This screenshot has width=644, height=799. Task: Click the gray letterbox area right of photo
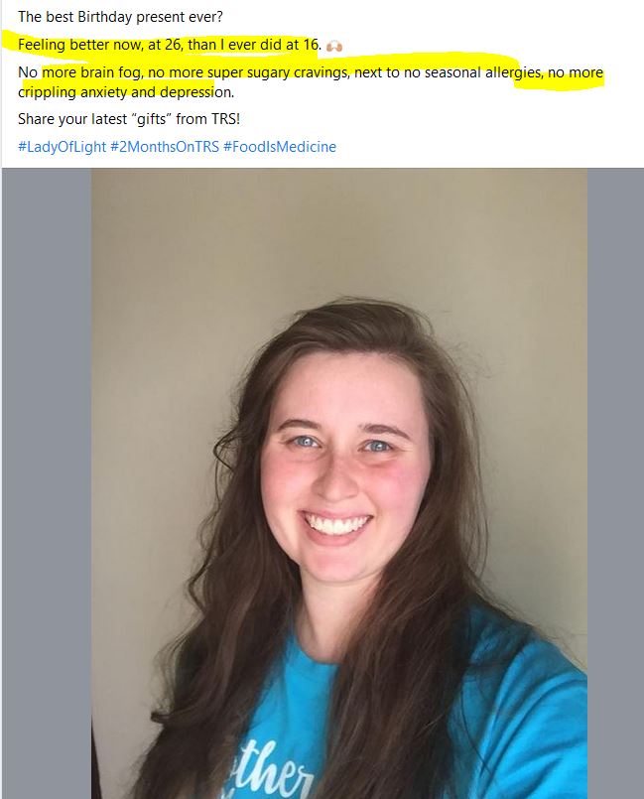pyautogui.click(x=615, y=483)
